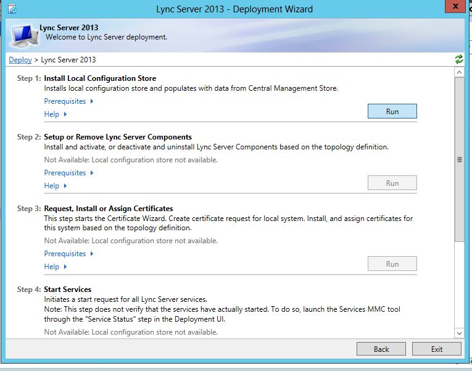Expand Help under Step 2

(56, 186)
